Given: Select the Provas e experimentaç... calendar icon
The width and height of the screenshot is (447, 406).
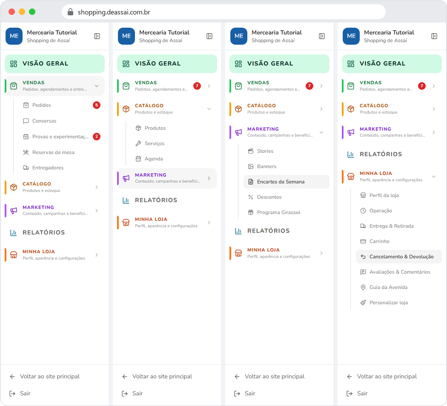Looking at the screenshot, I should coord(26,137).
